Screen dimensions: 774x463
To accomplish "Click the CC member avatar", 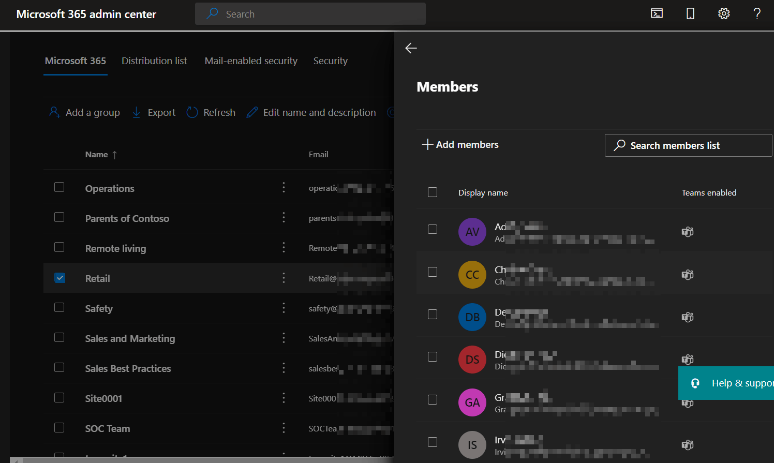I will tap(472, 275).
